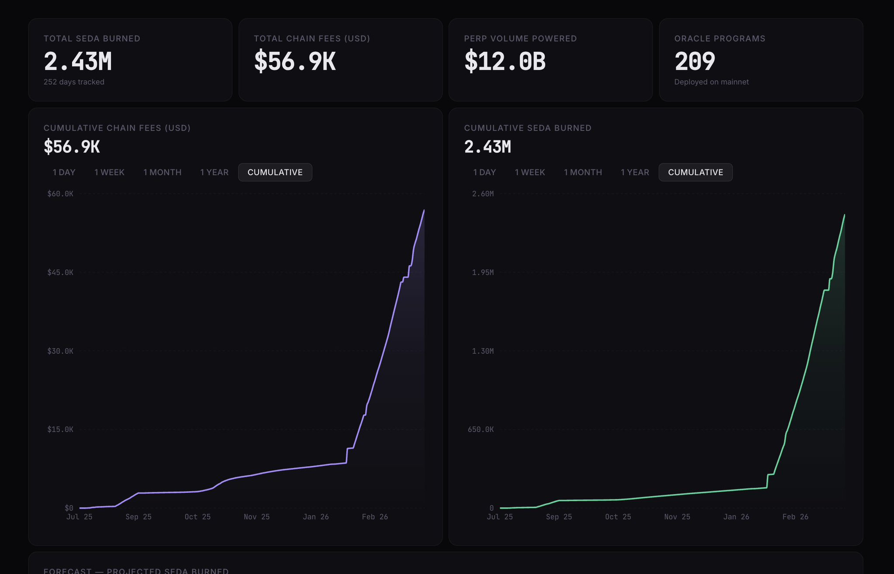Click green SEDA burned line peak

844,215
